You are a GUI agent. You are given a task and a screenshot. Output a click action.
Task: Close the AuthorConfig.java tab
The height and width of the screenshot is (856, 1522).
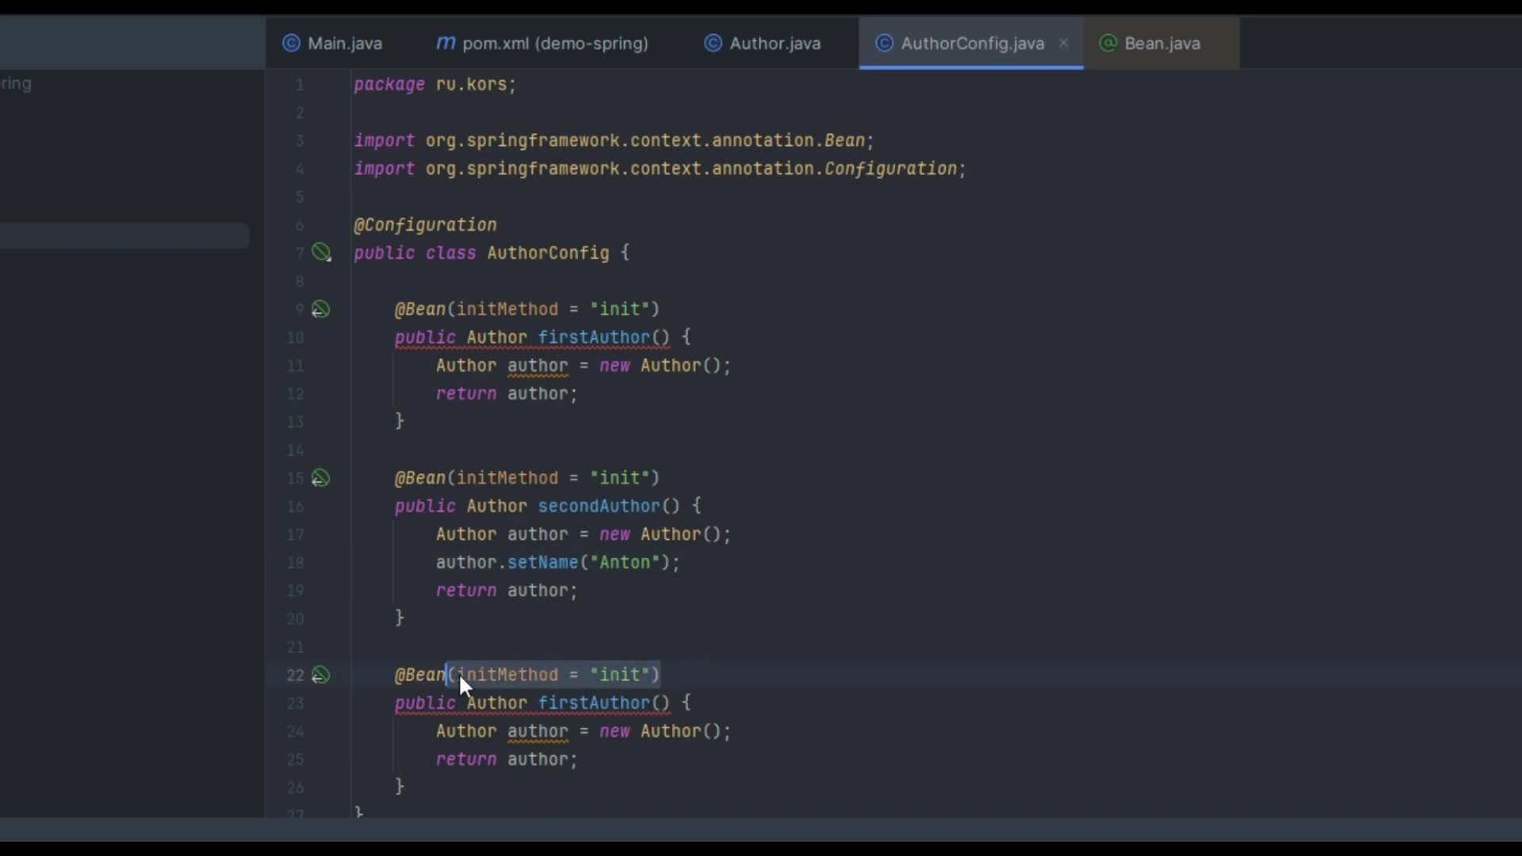coord(1064,44)
